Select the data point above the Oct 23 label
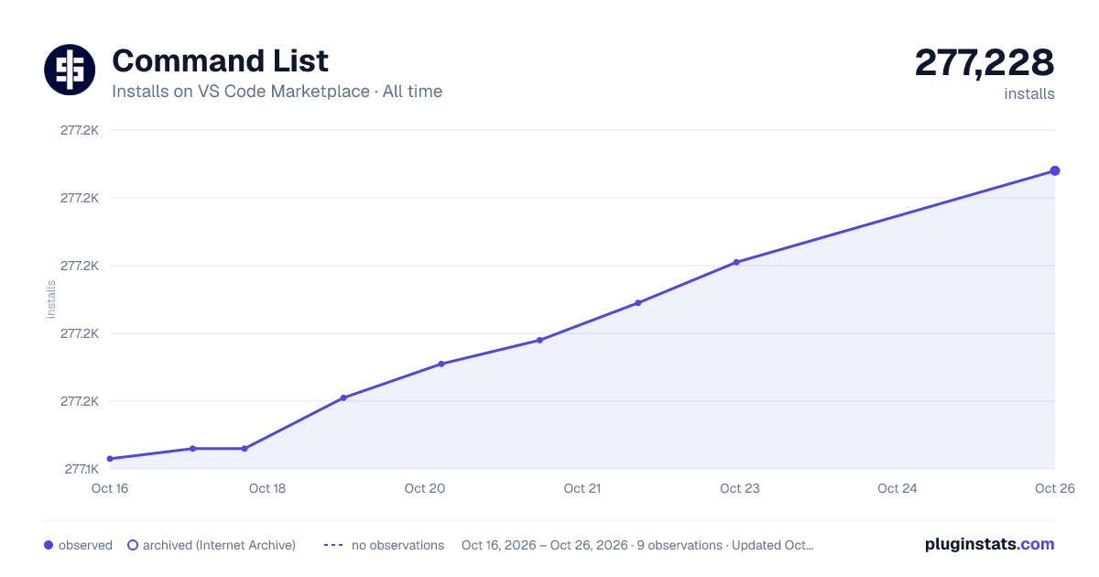This screenshot has width=1099, height=577. point(736,263)
